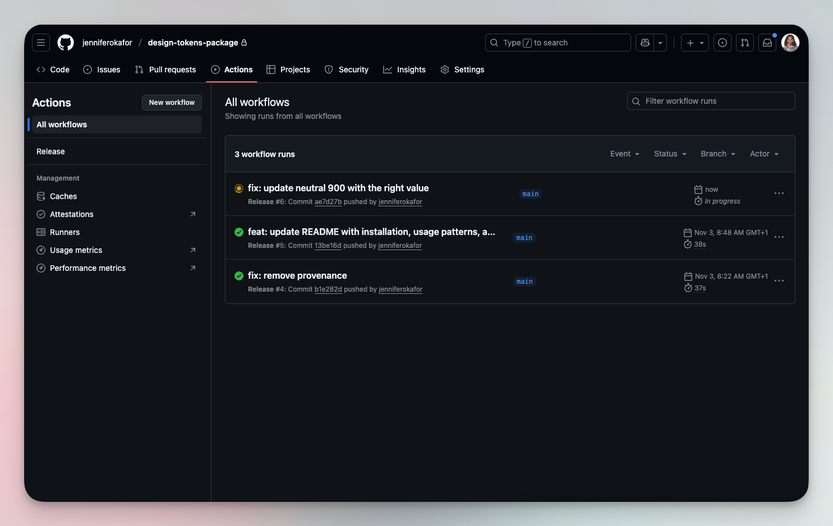Click jenniferokafor link in the Release #4 row
Viewport: 833px width, 526px height.
click(x=401, y=289)
